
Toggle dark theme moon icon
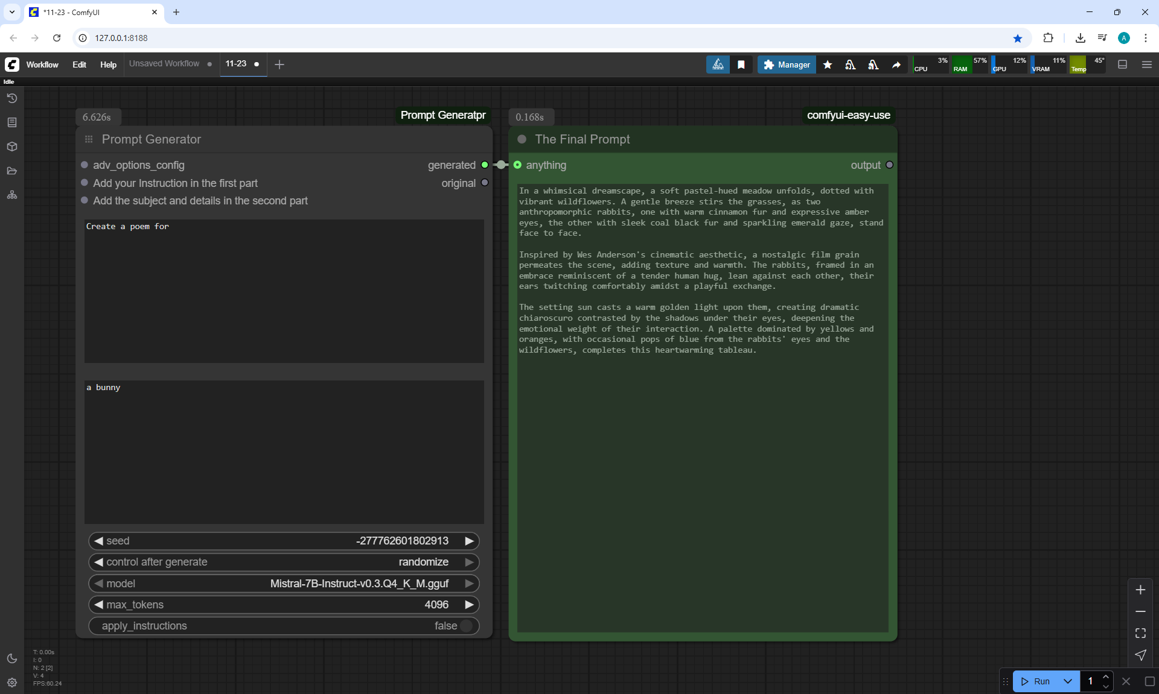pos(11,658)
